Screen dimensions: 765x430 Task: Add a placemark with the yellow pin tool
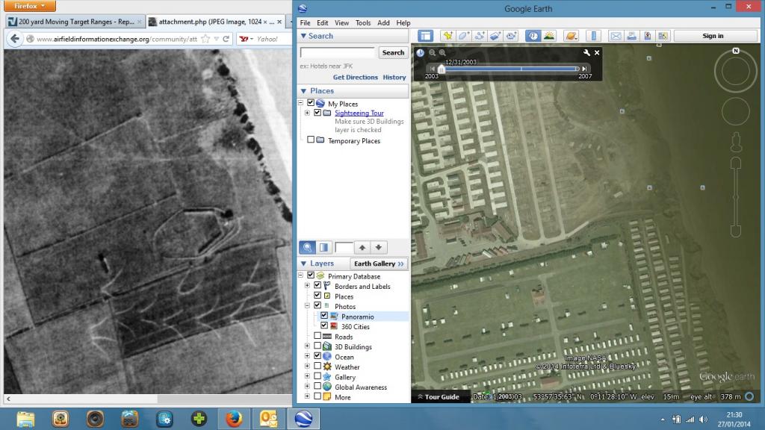tap(447, 36)
